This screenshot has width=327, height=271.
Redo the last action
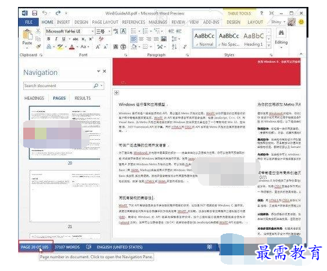coord(58,13)
